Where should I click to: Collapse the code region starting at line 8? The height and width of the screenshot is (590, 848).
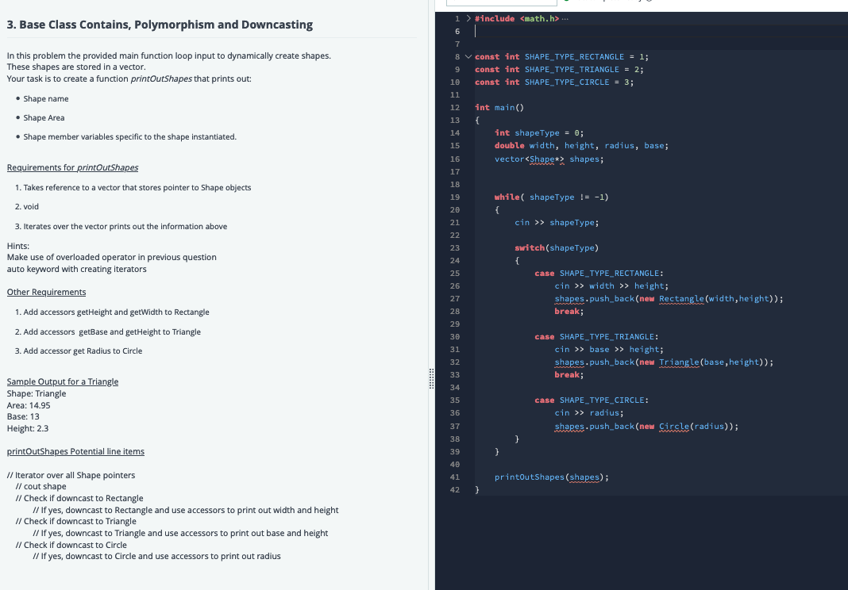tap(468, 57)
